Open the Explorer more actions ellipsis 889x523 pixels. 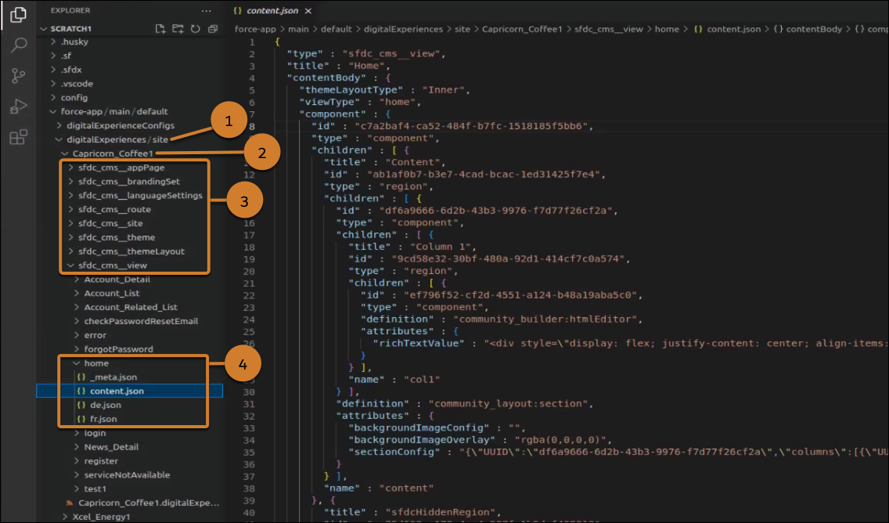[x=206, y=11]
